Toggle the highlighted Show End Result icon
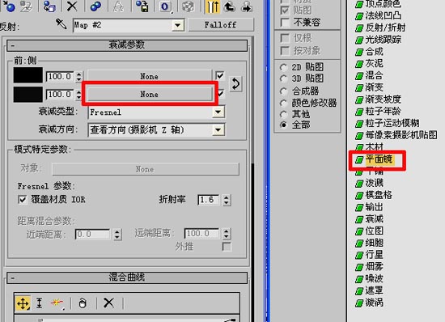Image resolution: width=445 pixels, height=322 pixels. point(212,6)
